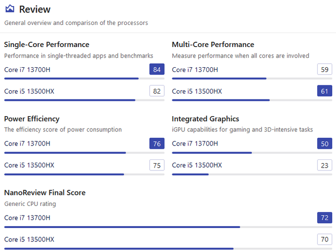The height and width of the screenshot is (252, 336).
Task: Select the final score 70 badge
Action: pyautogui.click(x=324, y=239)
